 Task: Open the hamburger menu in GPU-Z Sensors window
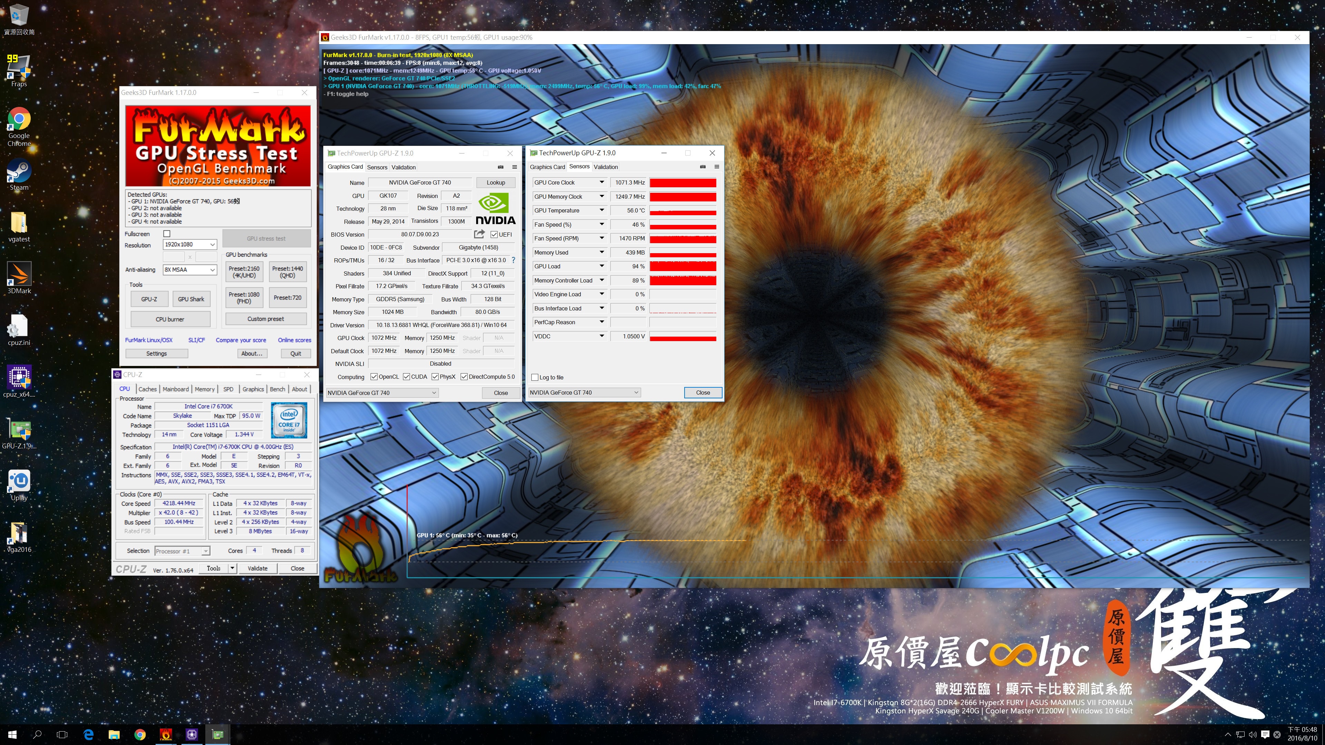point(717,167)
